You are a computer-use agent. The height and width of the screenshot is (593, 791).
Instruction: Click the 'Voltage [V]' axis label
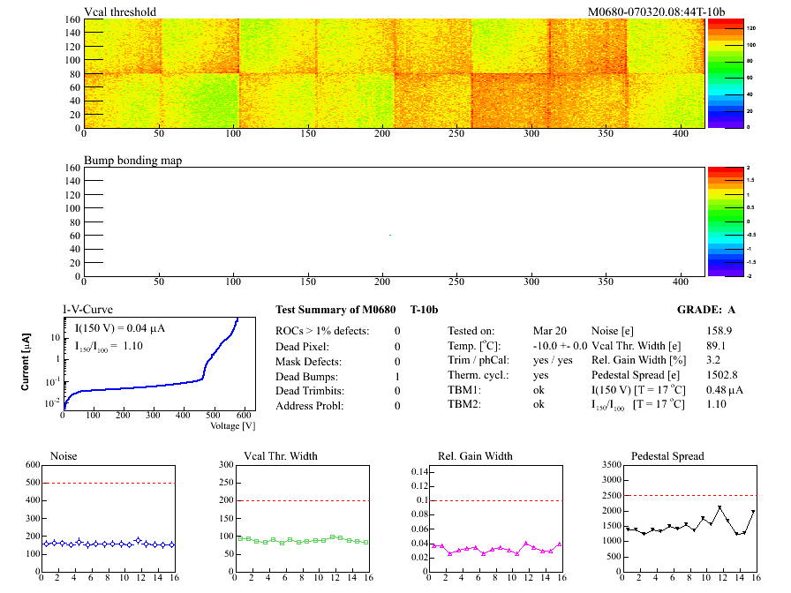(233, 426)
